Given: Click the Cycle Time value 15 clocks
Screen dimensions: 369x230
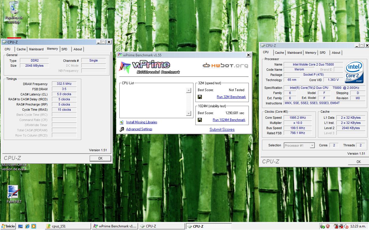Looking at the screenshot, I should point(64,110).
